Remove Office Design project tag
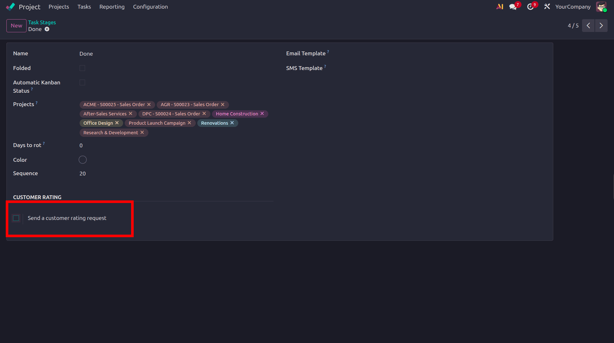The image size is (614, 343). coord(117,123)
